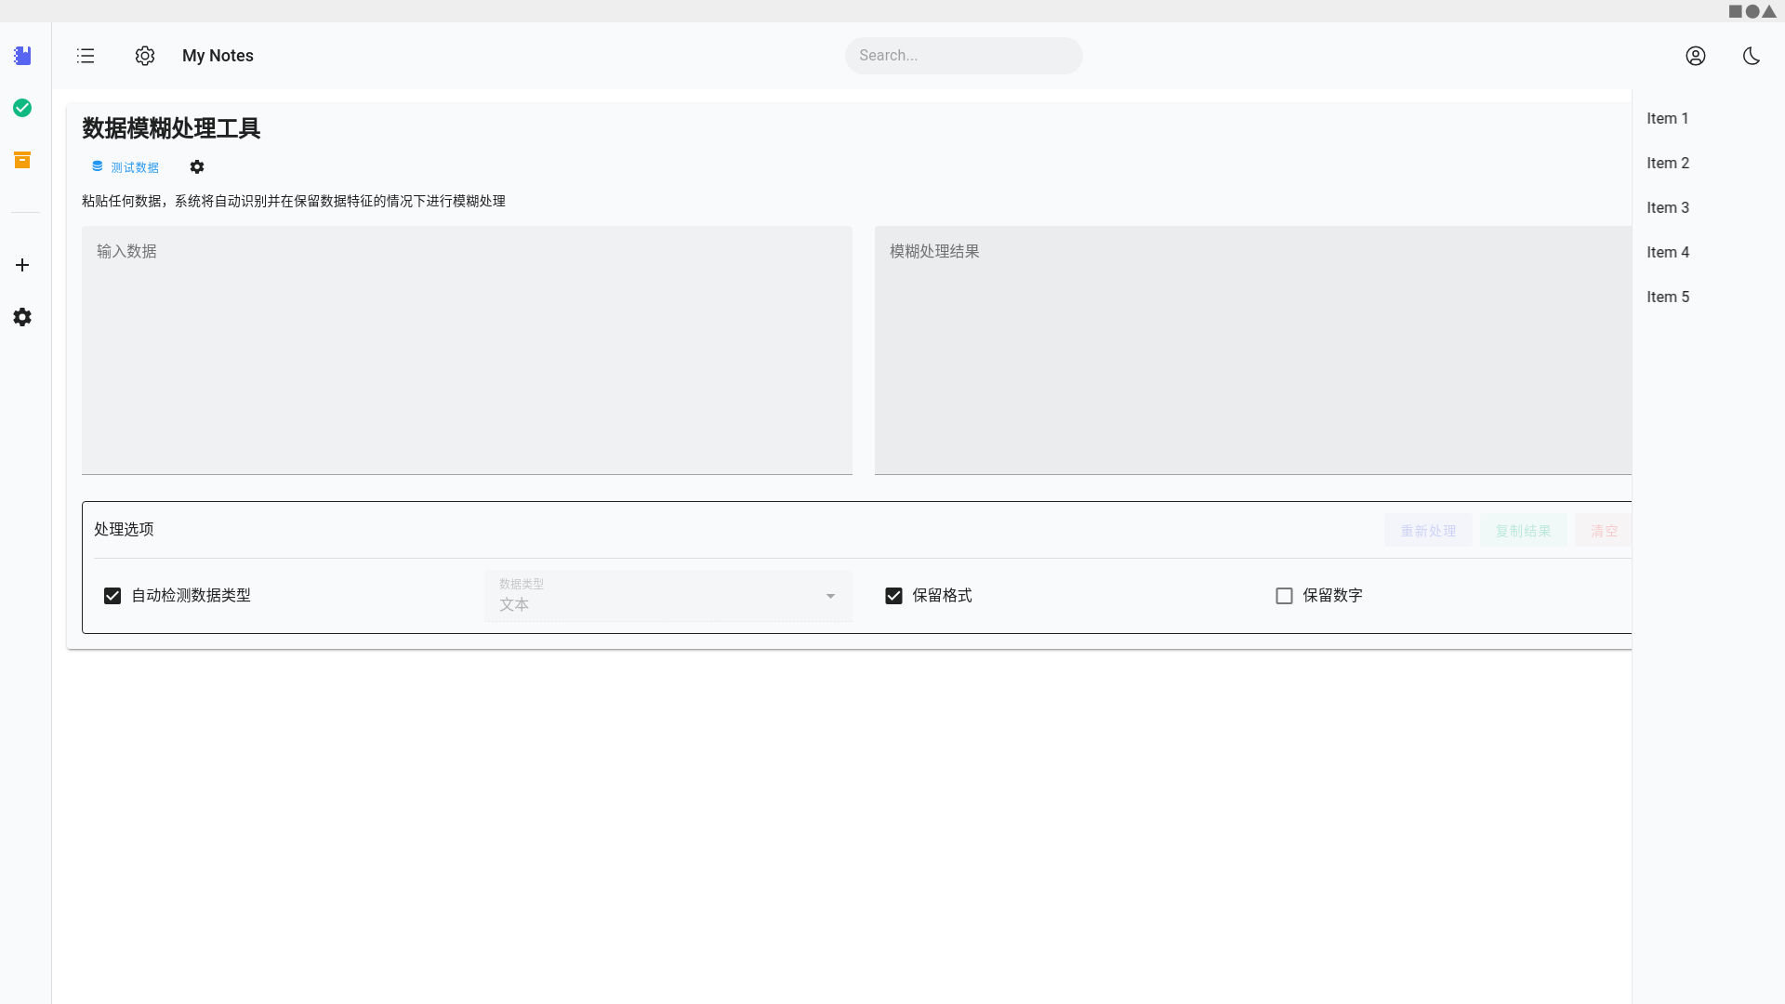1785x1004 pixels.
Task: Click the 测试数据 test data button
Action: tap(126, 167)
